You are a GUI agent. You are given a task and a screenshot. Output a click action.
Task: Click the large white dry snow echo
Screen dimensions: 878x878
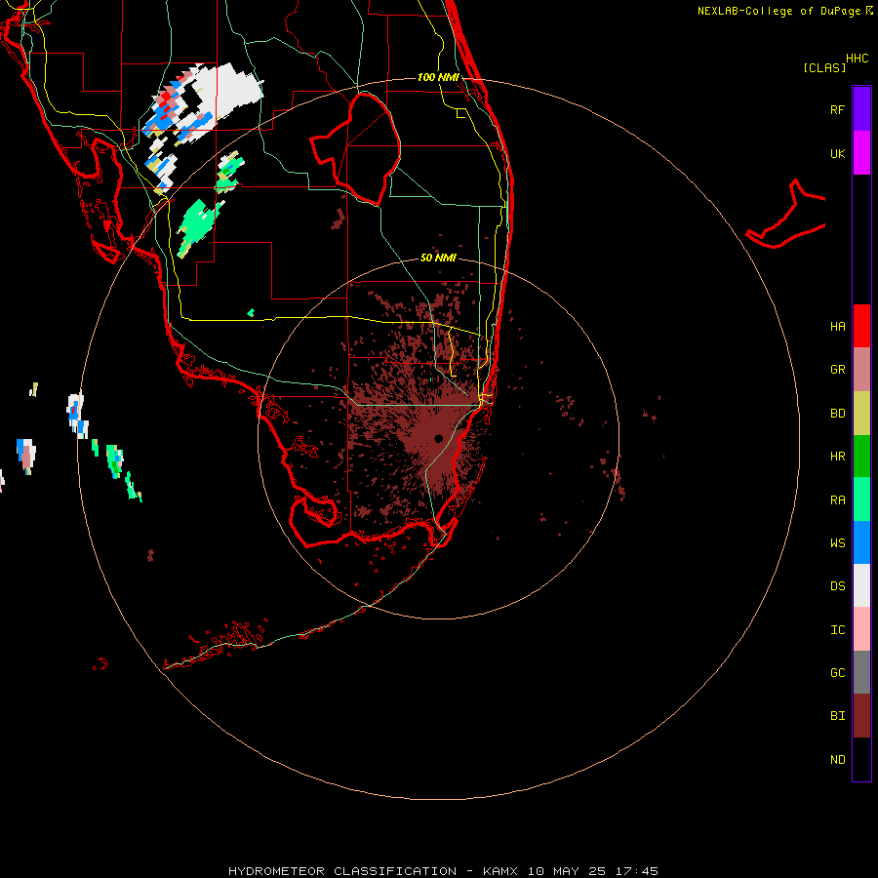point(224,93)
